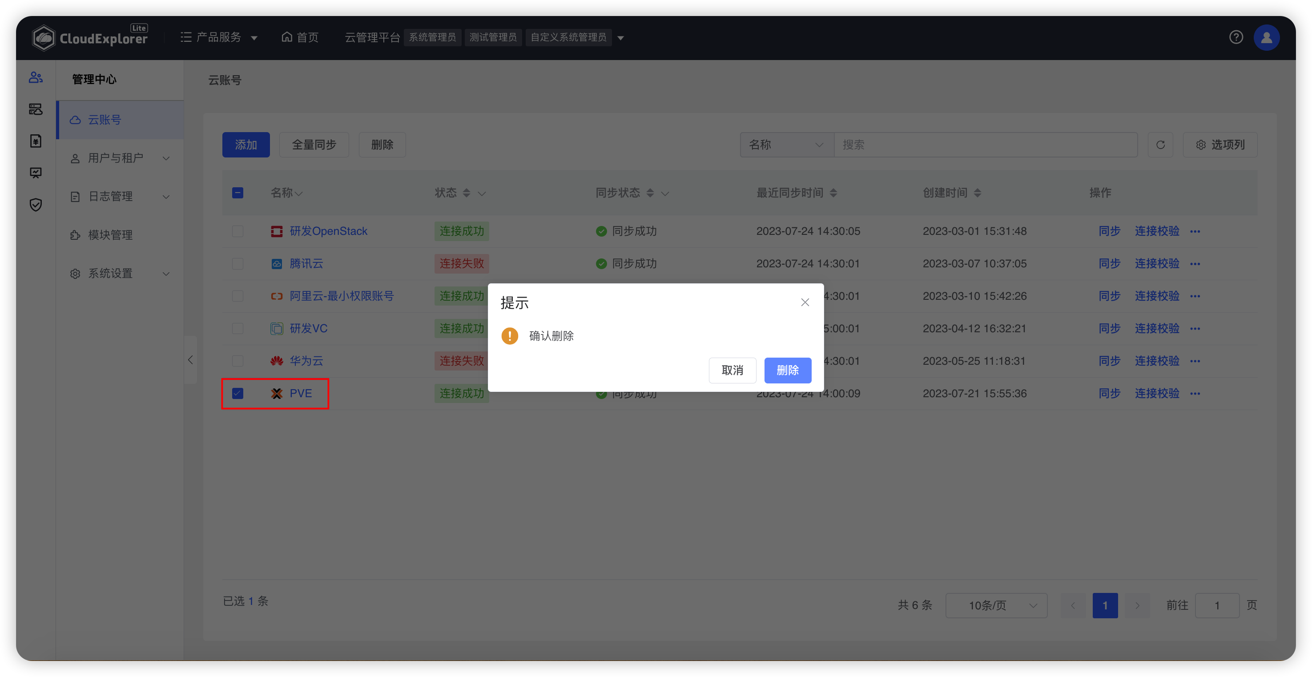Click the 搜索 input field
The height and width of the screenshot is (677, 1312).
point(986,145)
